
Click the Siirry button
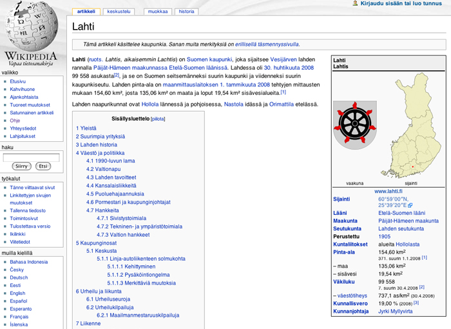[x=21, y=166]
